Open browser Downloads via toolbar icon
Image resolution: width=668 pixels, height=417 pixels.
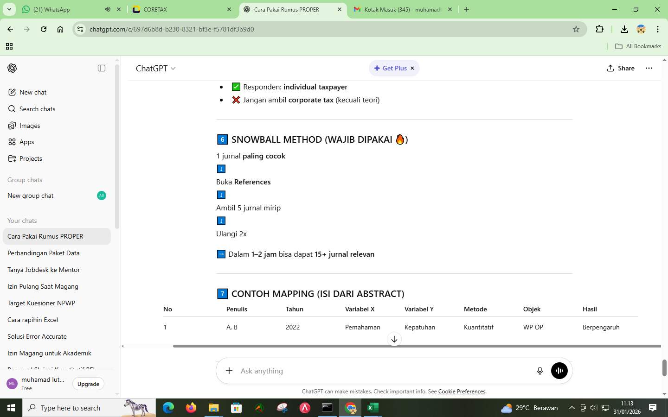click(624, 29)
